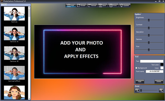Click the Text input field
This screenshot has width=165, height=101.
[x=152, y=61]
